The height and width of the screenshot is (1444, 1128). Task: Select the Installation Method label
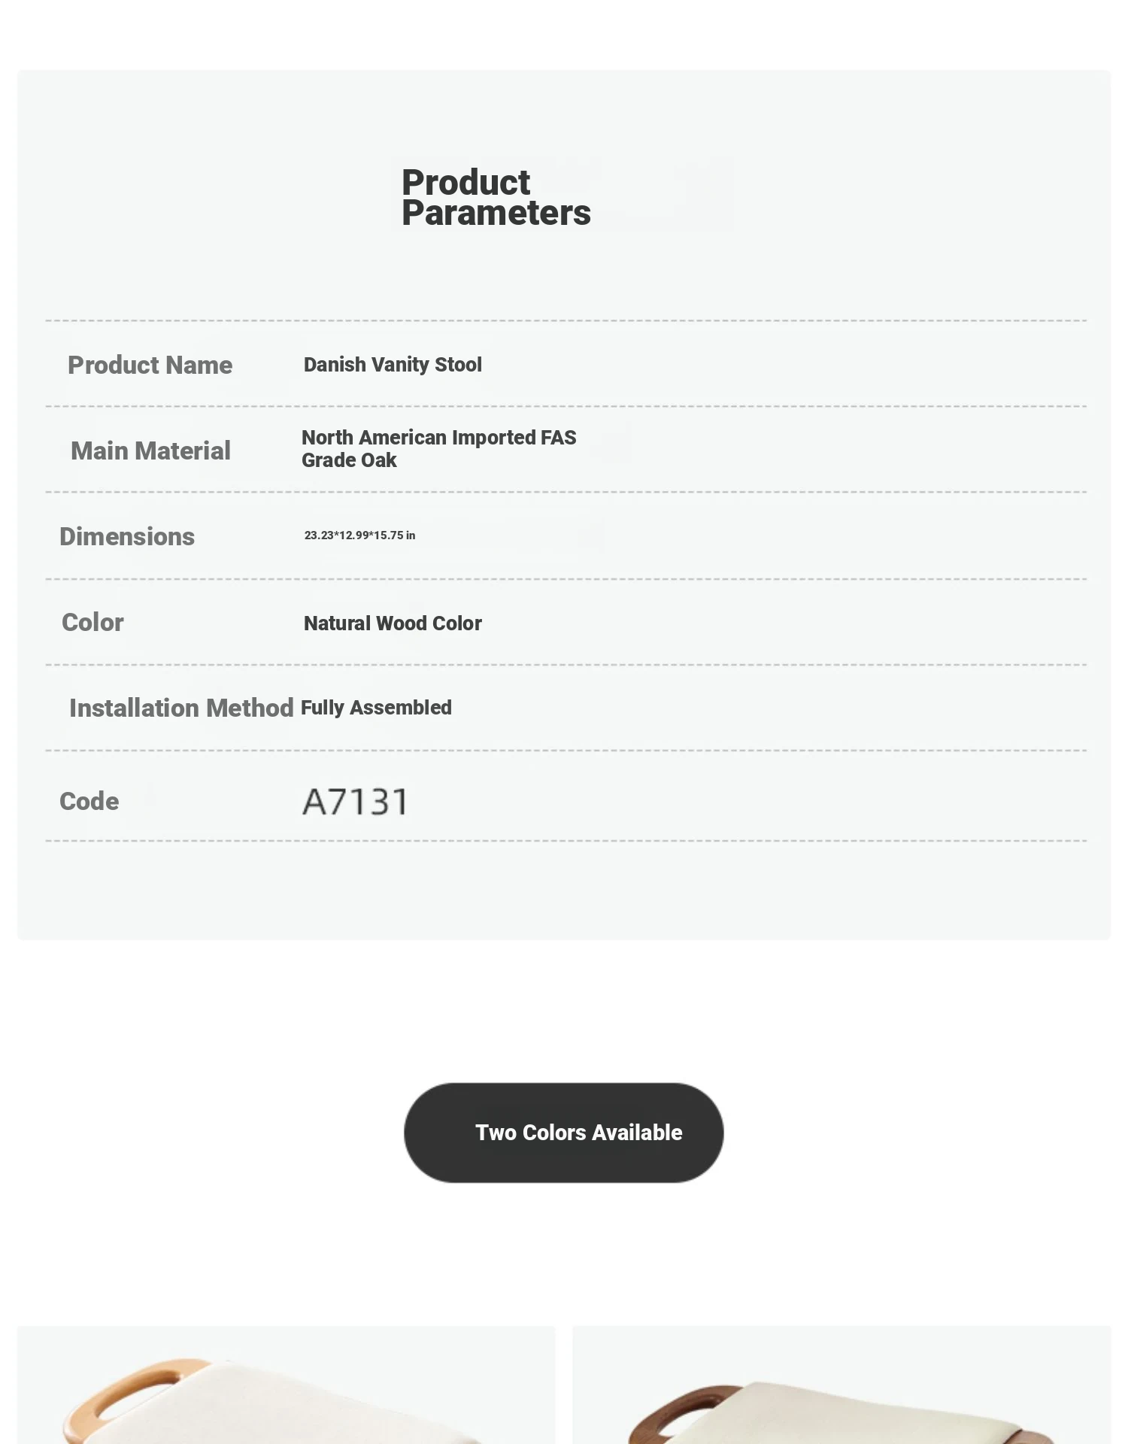coord(181,708)
